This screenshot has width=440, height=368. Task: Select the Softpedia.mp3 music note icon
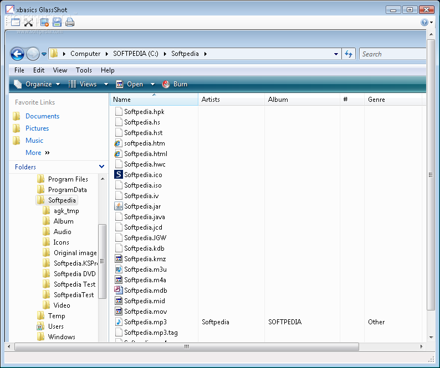point(119,322)
